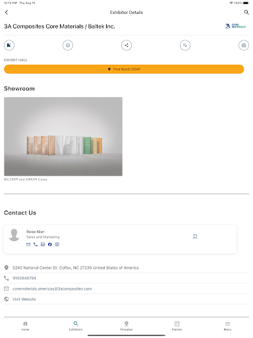This screenshot has width=253, height=338.
Task: Tap the scan contact icon on Rose Nier card
Action: pos(195,236)
